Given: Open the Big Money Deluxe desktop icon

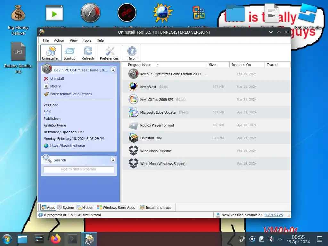Looking at the screenshot, I should click(18, 20).
